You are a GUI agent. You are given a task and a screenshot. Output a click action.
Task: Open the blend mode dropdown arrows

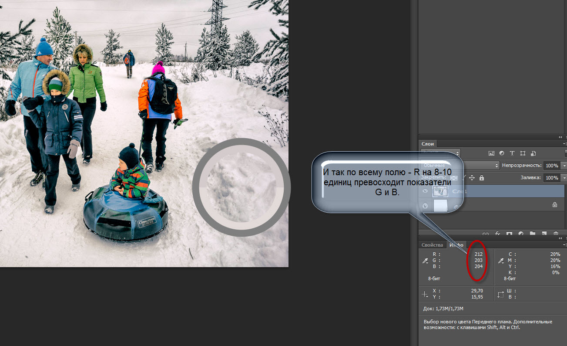coord(497,166)
